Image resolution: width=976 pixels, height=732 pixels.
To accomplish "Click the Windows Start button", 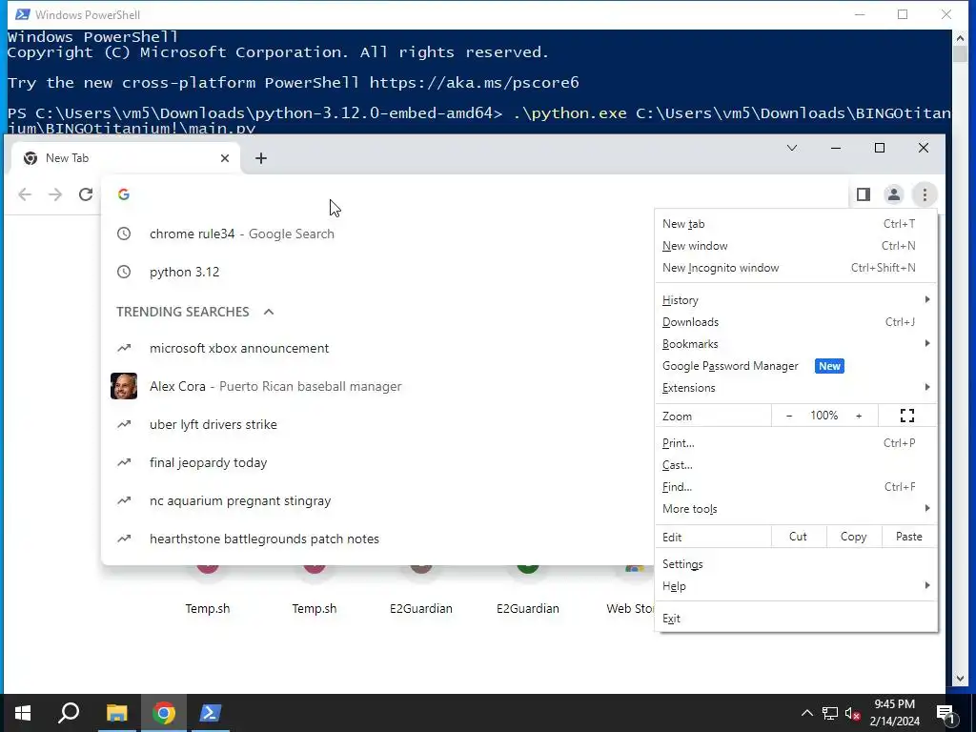I will click(23, 713).
